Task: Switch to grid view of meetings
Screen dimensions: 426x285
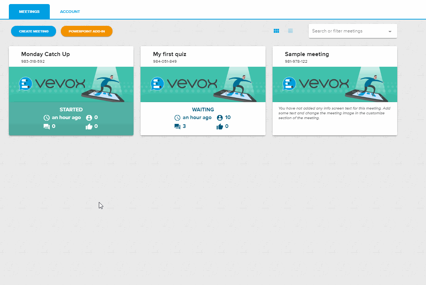Action: point(276,31)
